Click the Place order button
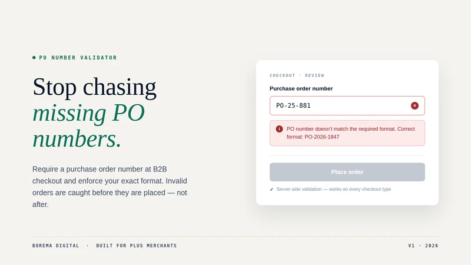 tap(347, 172)
